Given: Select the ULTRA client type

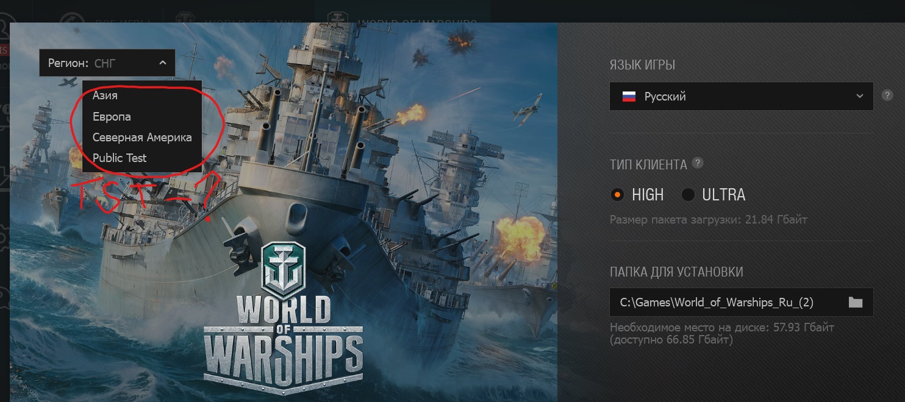Looking at the screenshot, I should [713, 195].
